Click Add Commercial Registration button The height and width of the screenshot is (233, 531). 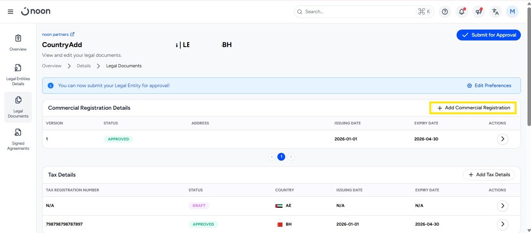tap(473, 108)
